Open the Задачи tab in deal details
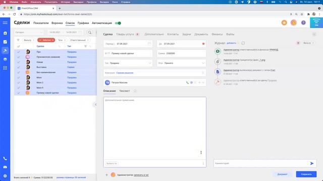The height and width of the screenshot is (181, 323). click(186, 34)
